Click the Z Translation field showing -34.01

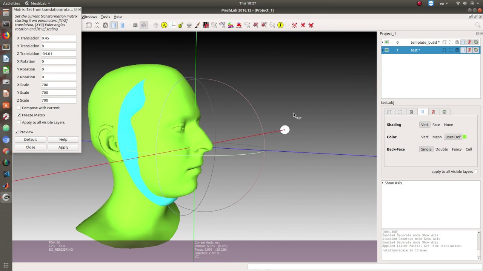[x=59, y=53]
